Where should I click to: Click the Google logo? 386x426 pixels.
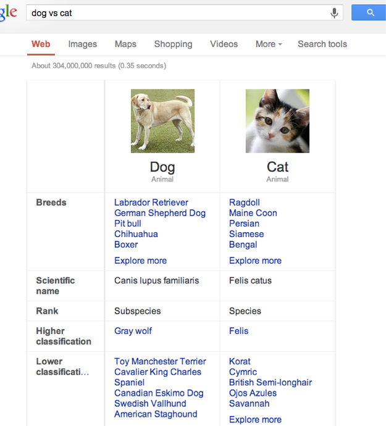(9, 12)
